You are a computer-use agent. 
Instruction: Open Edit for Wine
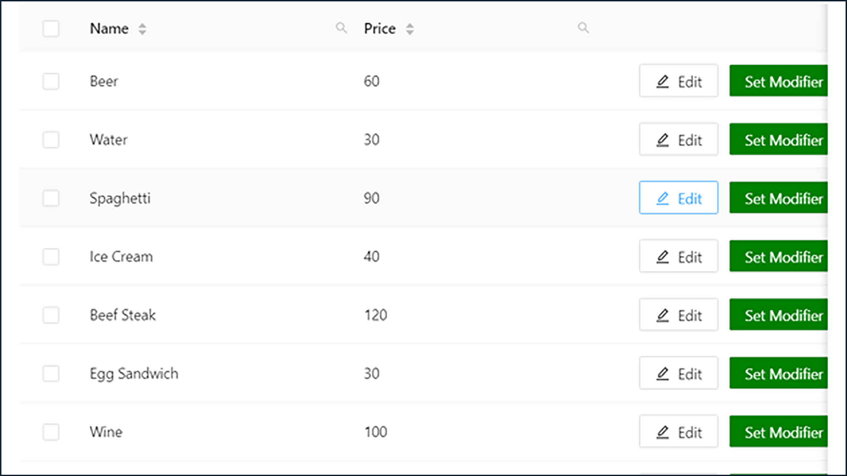click(x=678, y=432)
